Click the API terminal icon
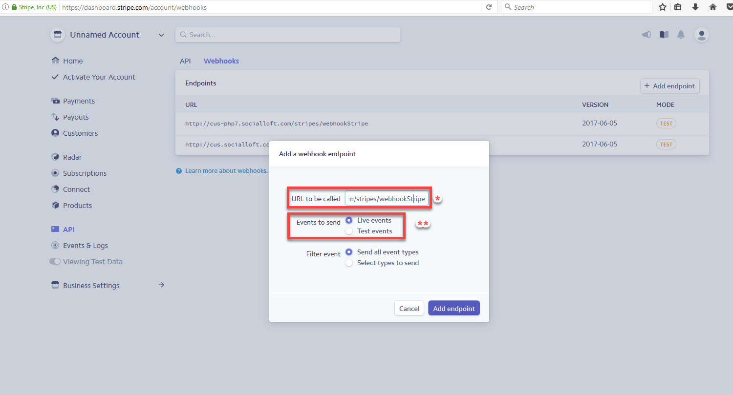Viewport: 733px width, 395px height. 55,229
